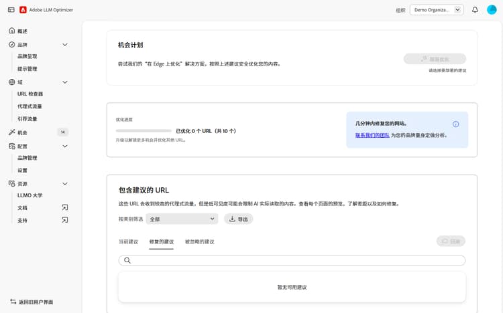Switch to the 当前建议 tab
This screenshot has width=503, height=313.
pos(128,241)
